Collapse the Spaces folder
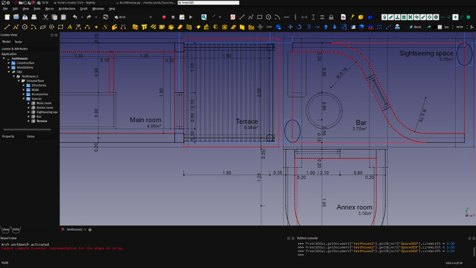 click(24, 99)
